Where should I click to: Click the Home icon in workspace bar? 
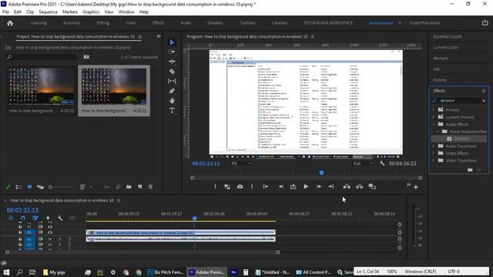(x=10, y=23)
